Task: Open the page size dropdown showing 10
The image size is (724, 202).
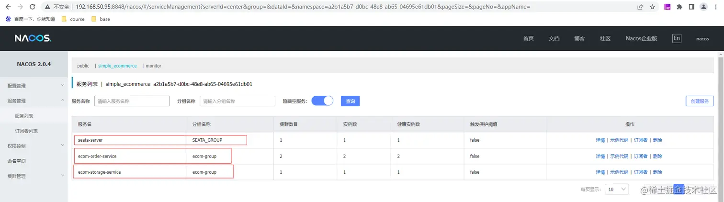Action: click(617, 190)
